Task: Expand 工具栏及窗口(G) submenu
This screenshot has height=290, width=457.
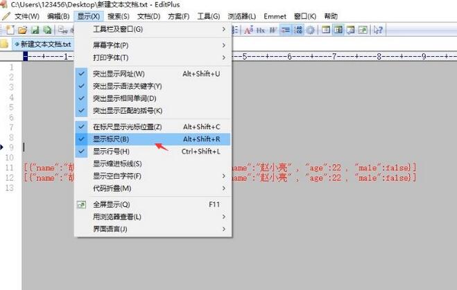Action: click(153, 29)
